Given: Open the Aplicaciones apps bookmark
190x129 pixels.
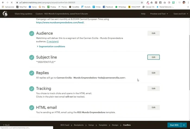Looking at the screenshot, I should click(8, 7).
